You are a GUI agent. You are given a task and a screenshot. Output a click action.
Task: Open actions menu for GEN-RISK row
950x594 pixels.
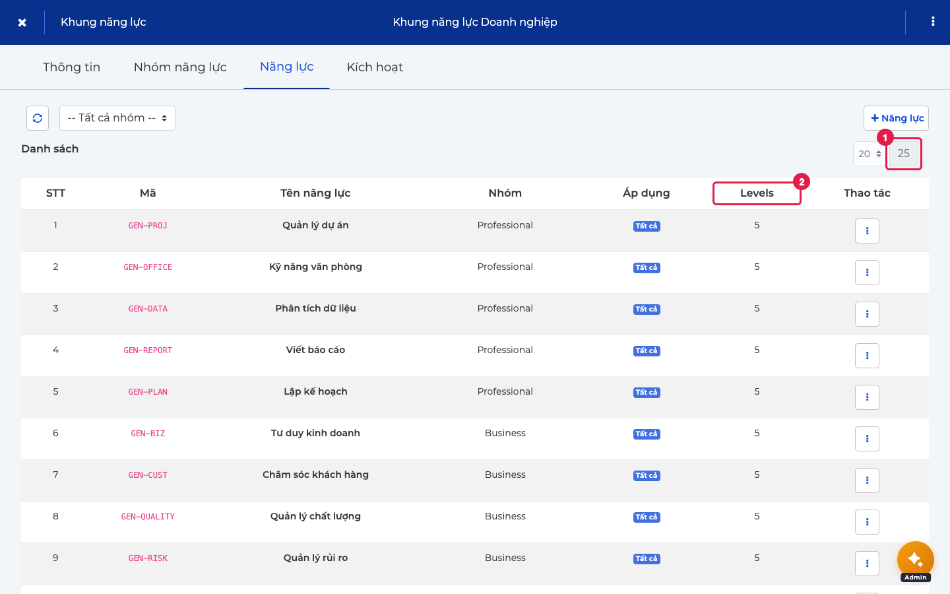pyautogui.click(x=867, y=564)
